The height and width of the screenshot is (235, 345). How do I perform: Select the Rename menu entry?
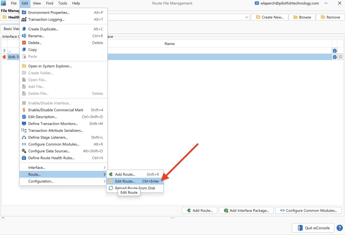(x=64, y=36)
